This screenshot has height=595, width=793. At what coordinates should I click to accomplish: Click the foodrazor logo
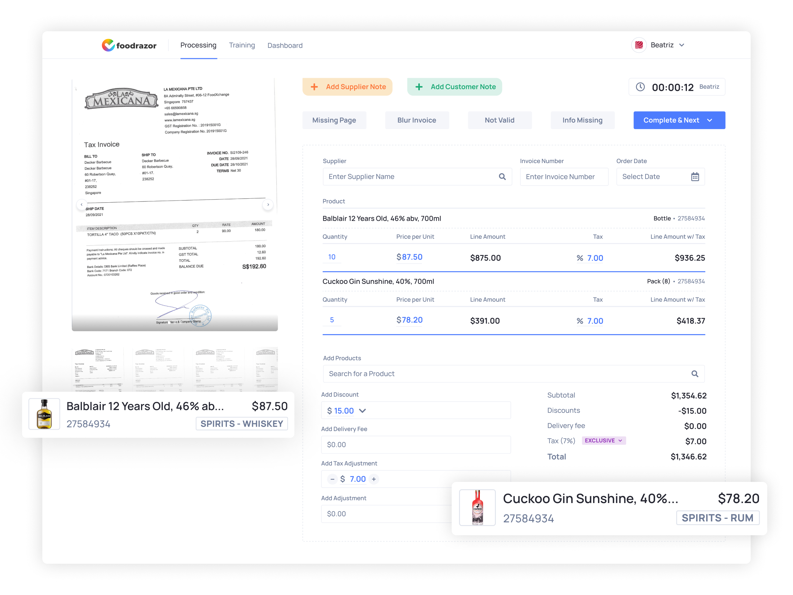(x=129, y=45)
